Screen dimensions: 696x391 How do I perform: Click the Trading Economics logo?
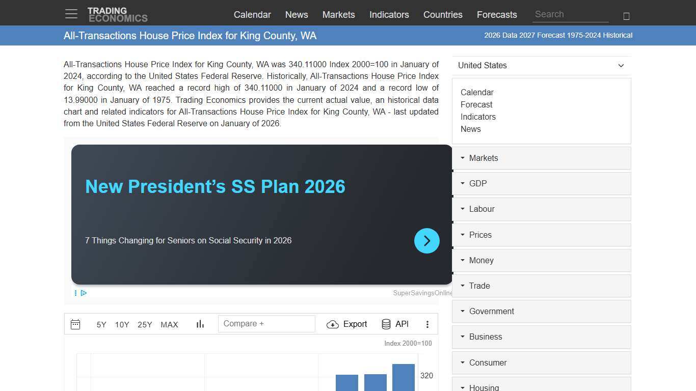tap(117, 15)
